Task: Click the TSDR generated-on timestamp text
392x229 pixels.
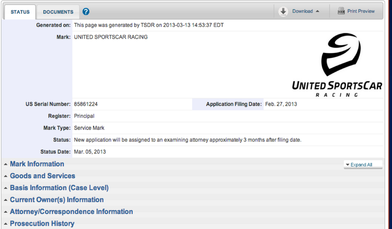Action: point(149,25)
